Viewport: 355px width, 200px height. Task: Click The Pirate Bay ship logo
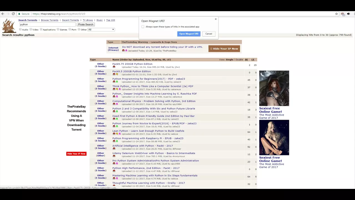coord(9,25)
